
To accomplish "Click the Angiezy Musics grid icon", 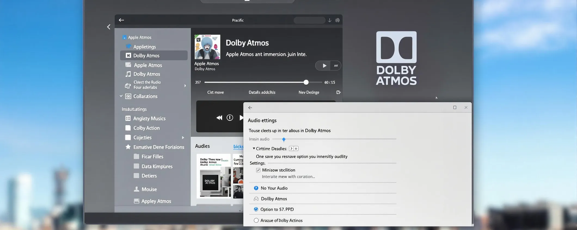I will pos(128,118).
